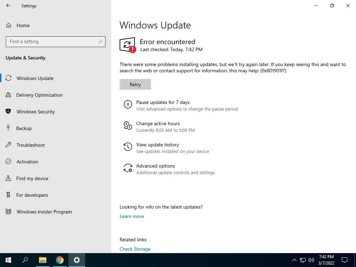
Task: Click the Find my device person icon
Action: (8, 178)
